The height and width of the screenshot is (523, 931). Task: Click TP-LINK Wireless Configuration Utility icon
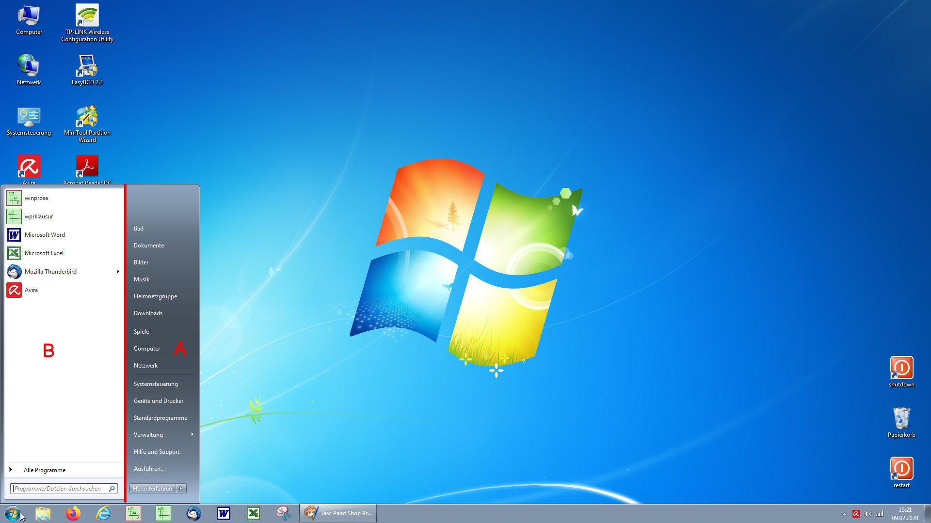pos(87,15)
